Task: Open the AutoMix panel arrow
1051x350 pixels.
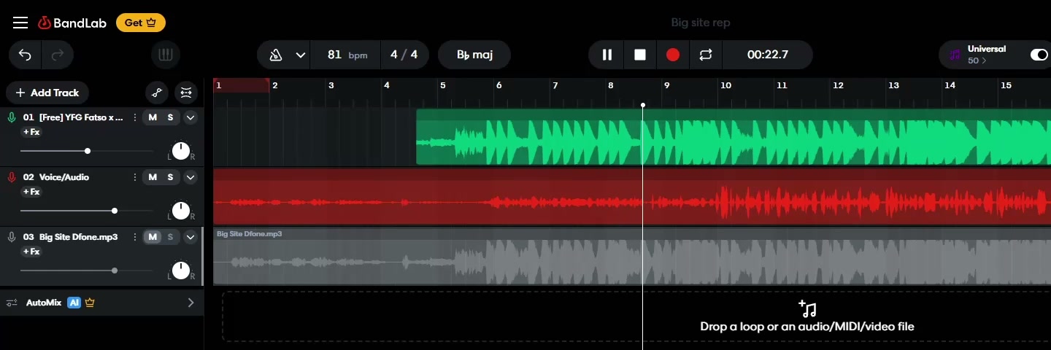Action: coord(190,303)
